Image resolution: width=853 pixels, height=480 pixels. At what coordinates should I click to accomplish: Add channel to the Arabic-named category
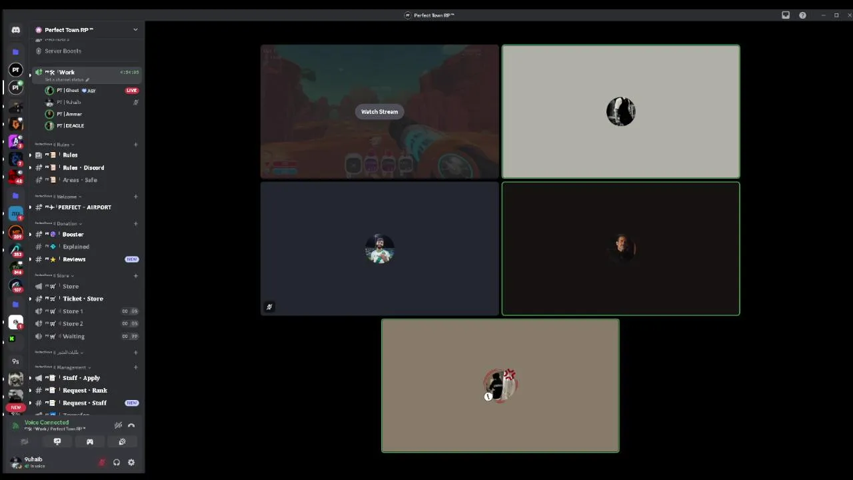point(135,352)
